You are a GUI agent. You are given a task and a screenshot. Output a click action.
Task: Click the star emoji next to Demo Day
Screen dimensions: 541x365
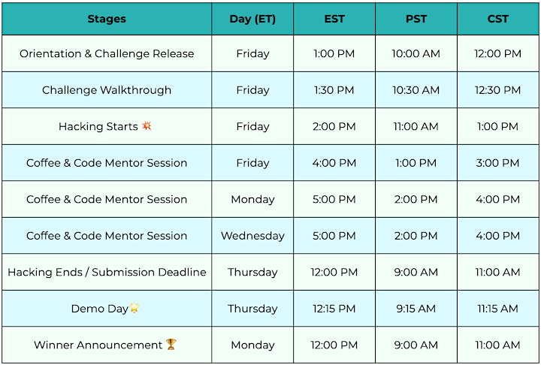[134, 308]
